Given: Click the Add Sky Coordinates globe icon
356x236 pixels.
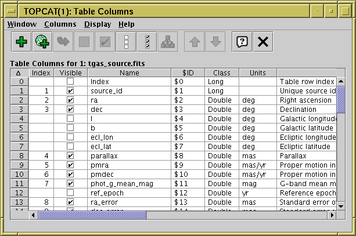Looking at the screenshot, I should coord(42,41).
